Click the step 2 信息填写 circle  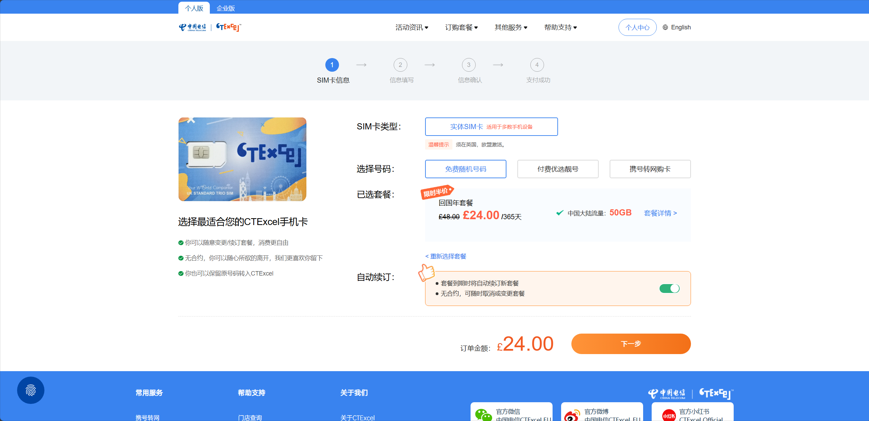400,65
